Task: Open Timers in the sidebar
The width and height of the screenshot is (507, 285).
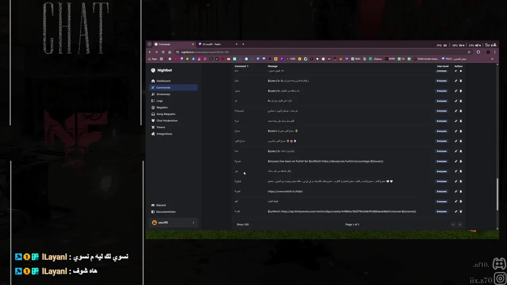Action: (x=173, y=127)
